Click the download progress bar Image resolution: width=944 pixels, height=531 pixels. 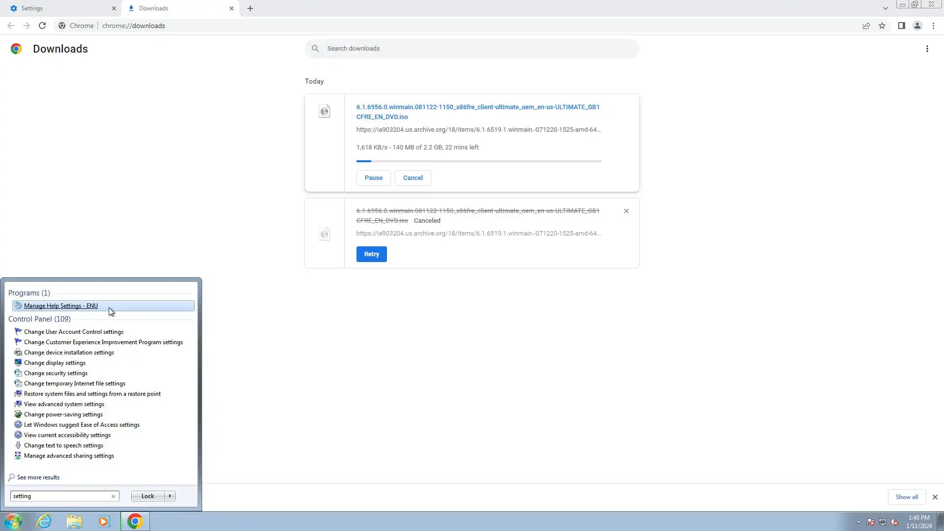click(479, 161)
